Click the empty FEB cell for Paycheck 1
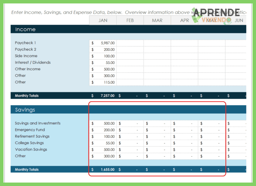 [130, 43]
